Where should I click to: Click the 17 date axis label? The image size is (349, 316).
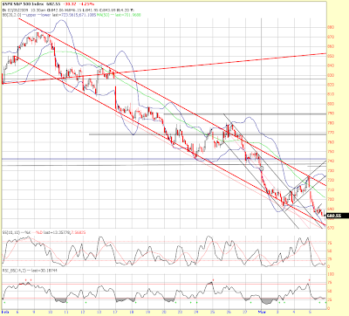coord(115,313)
